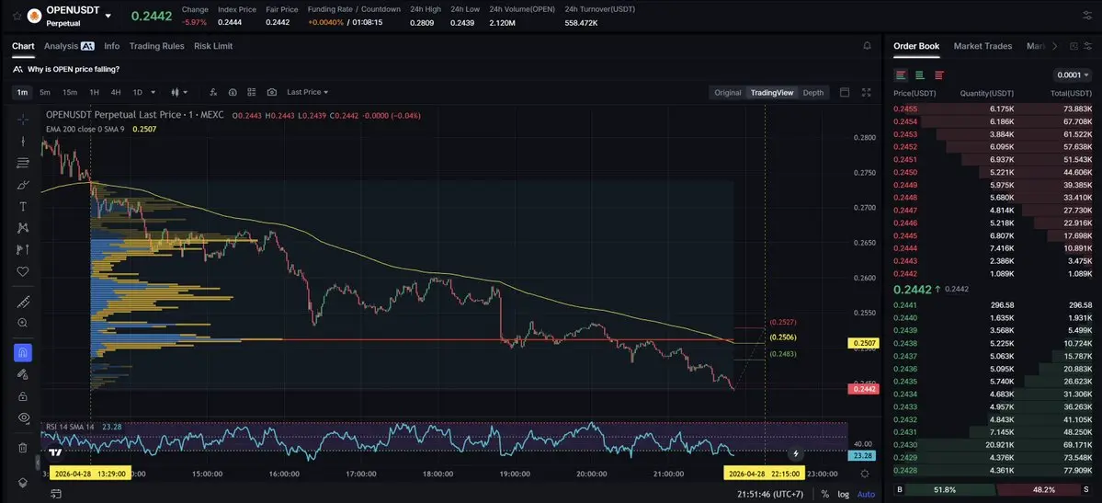Switch to Market Trades tab

983,46
